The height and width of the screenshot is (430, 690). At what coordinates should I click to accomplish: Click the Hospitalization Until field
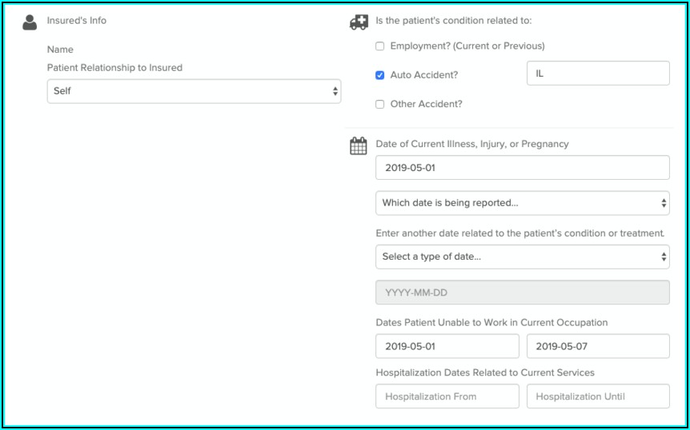click(x=597, y=396)
